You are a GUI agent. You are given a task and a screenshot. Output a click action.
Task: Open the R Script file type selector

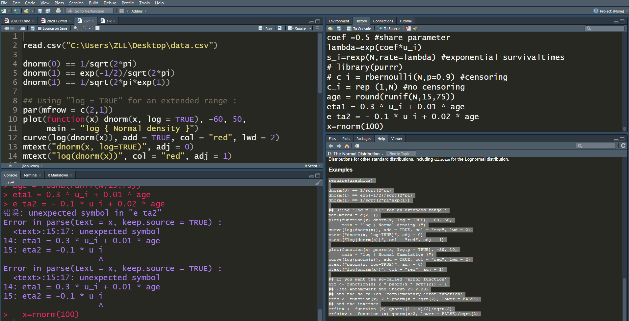[313, 166]
